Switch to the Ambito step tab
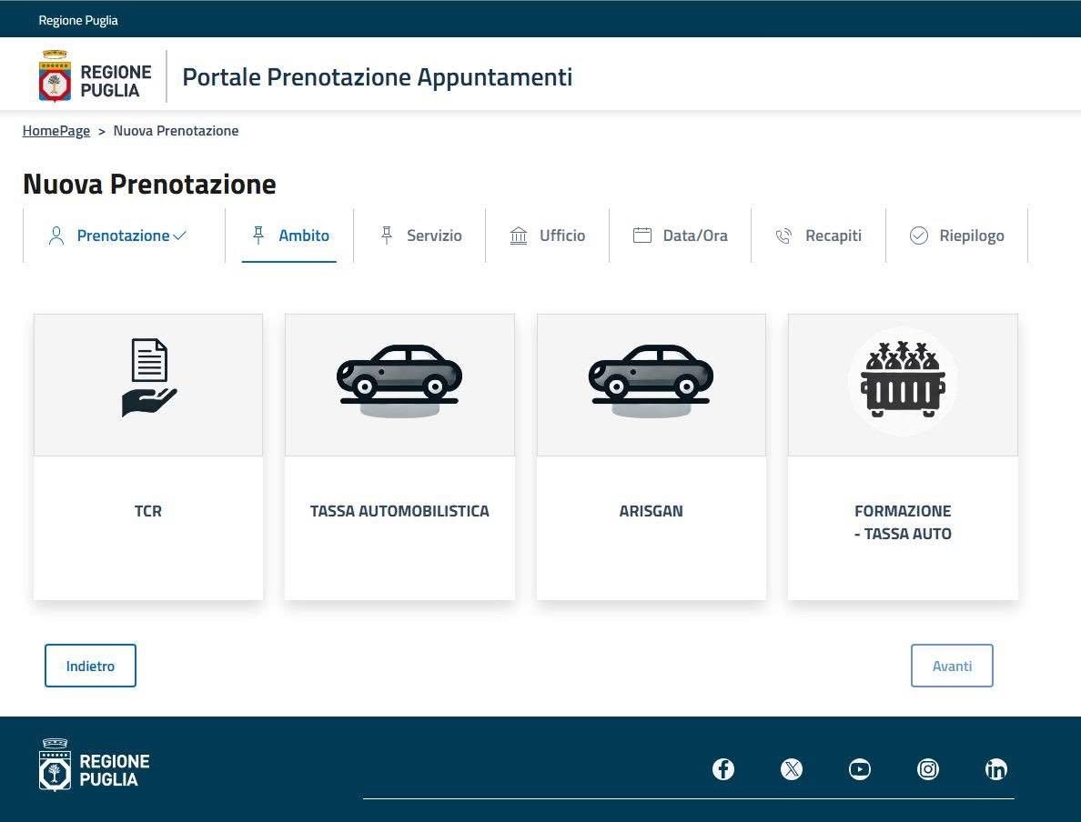Viewport: 1081px width, 822px height. 290,236
